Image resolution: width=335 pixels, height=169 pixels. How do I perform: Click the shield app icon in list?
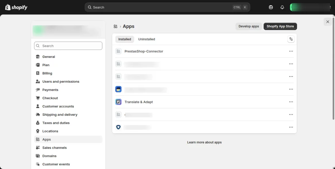point(118,127)
